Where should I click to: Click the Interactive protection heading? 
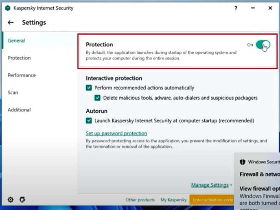point(114,78)
